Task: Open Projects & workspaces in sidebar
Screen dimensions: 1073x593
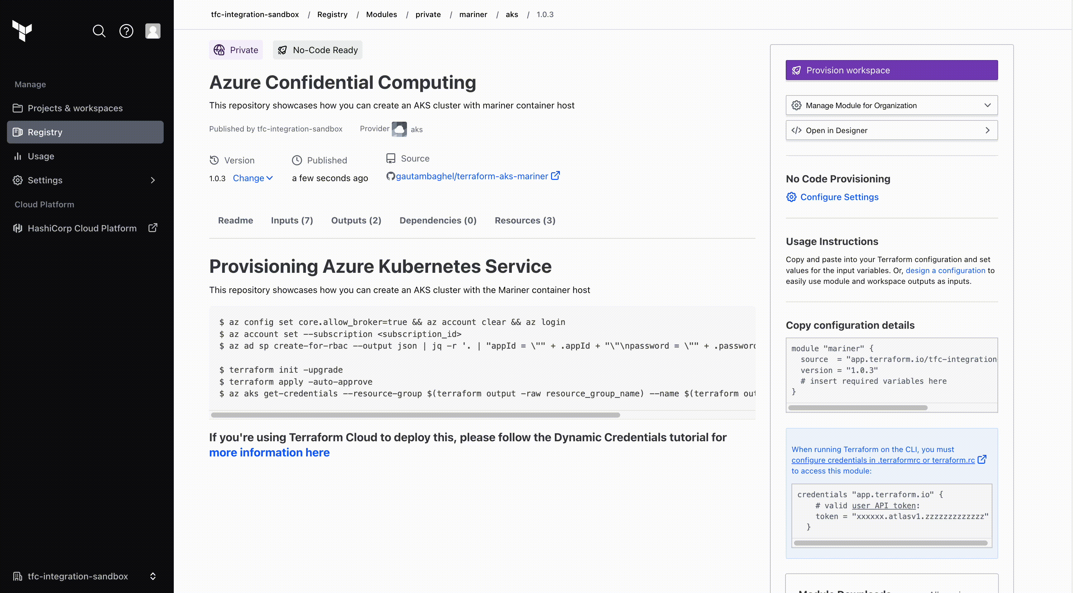Action: 75,108
